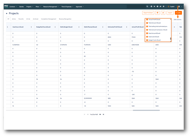Select the Favorite tab
Viewport: 191px width, 137px height.
[21, 19]
